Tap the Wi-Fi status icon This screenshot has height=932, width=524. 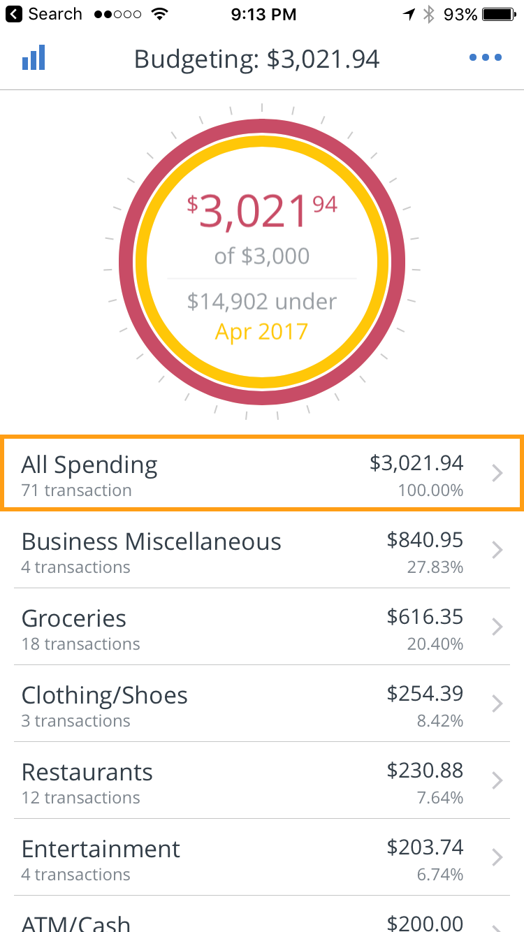(x=160, y=14)
